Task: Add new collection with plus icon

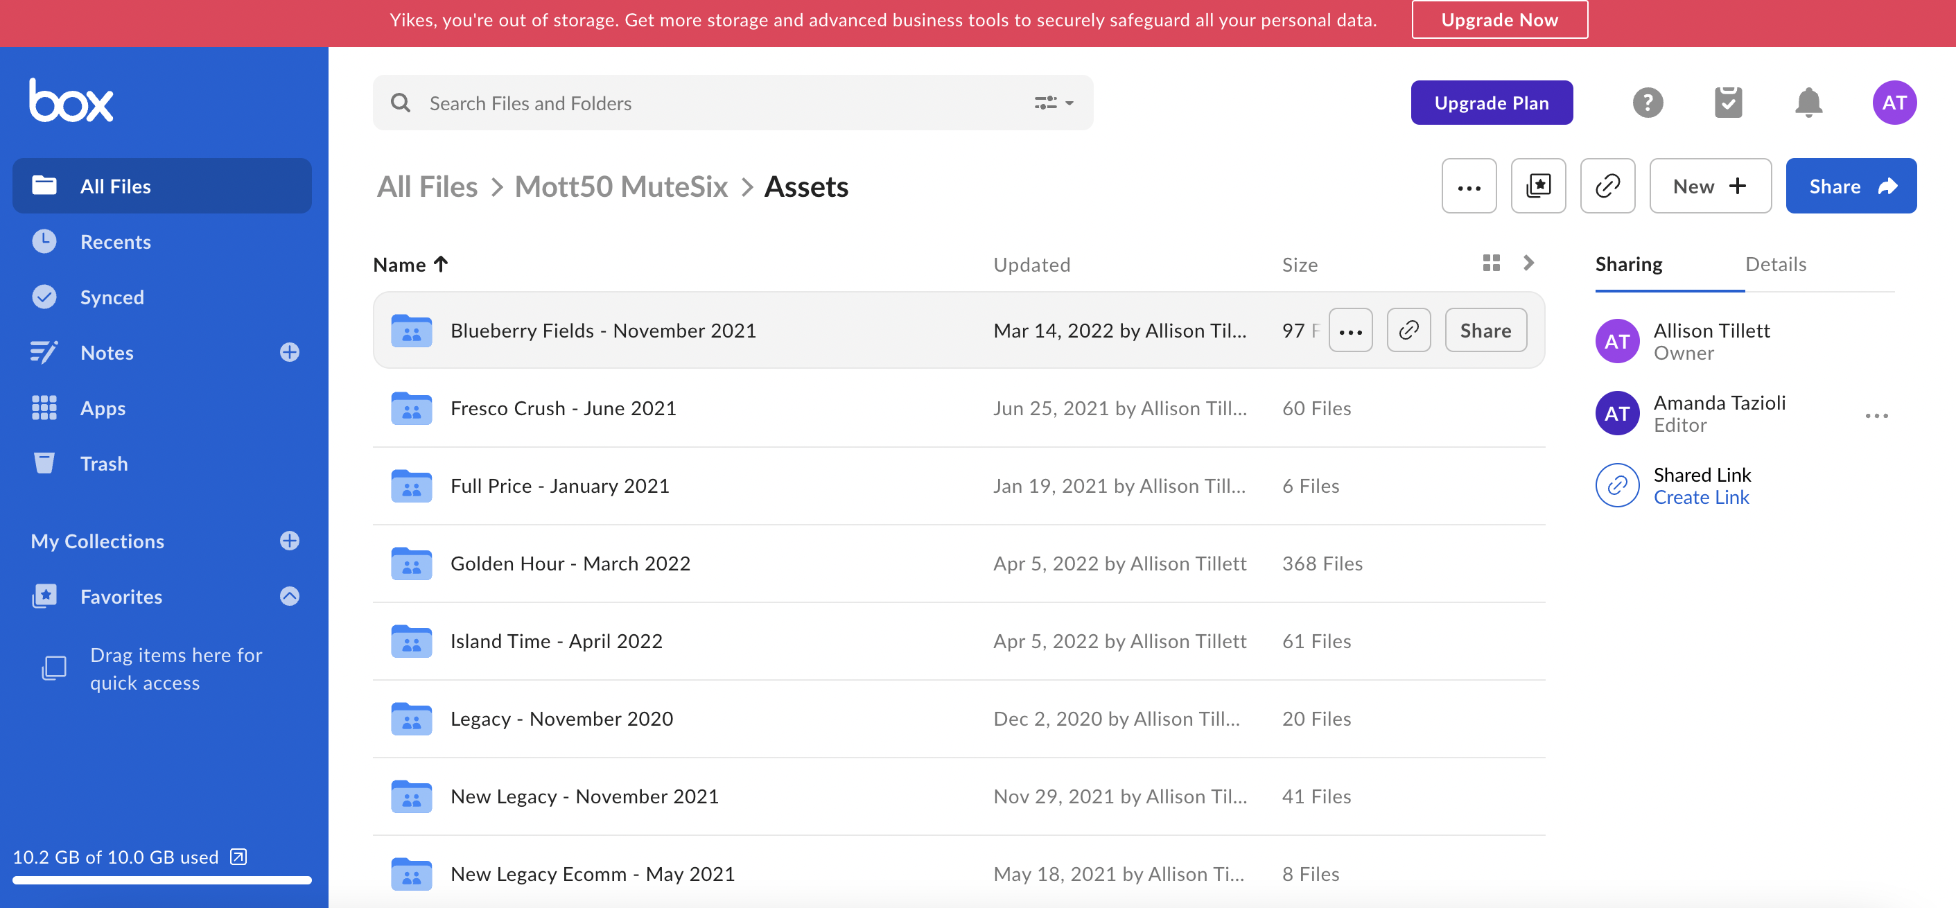Action: (x=289, y=541)
